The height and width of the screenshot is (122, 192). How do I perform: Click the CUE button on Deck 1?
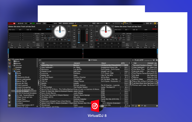coord(55,40)
